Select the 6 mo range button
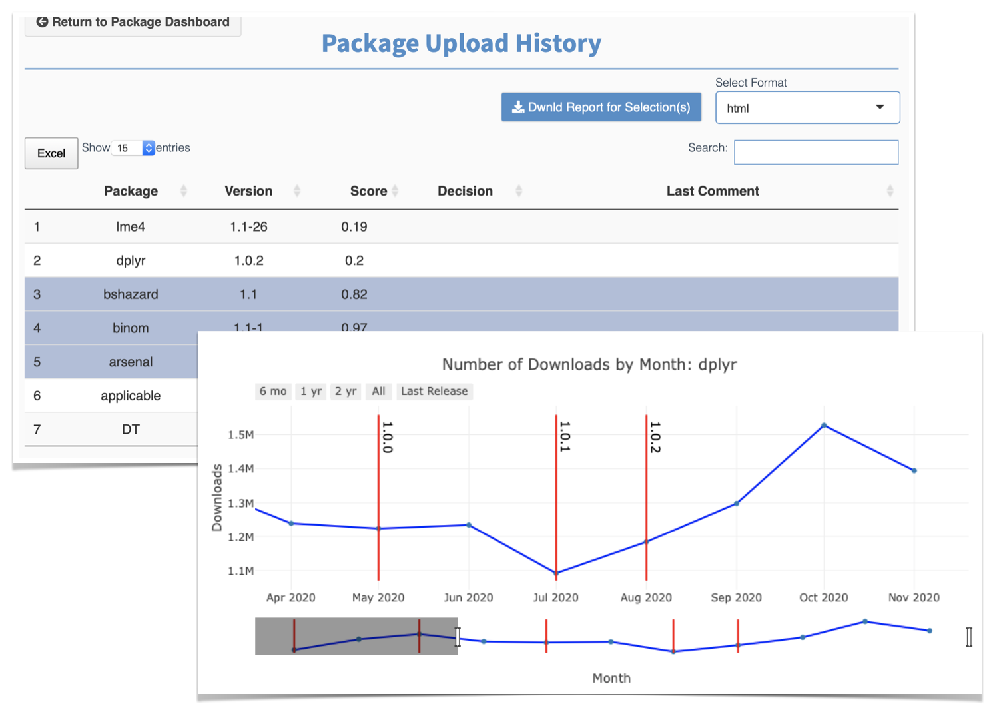Viewport: 995px width, 710px height. pyautogui.click(x=273, y=391)
